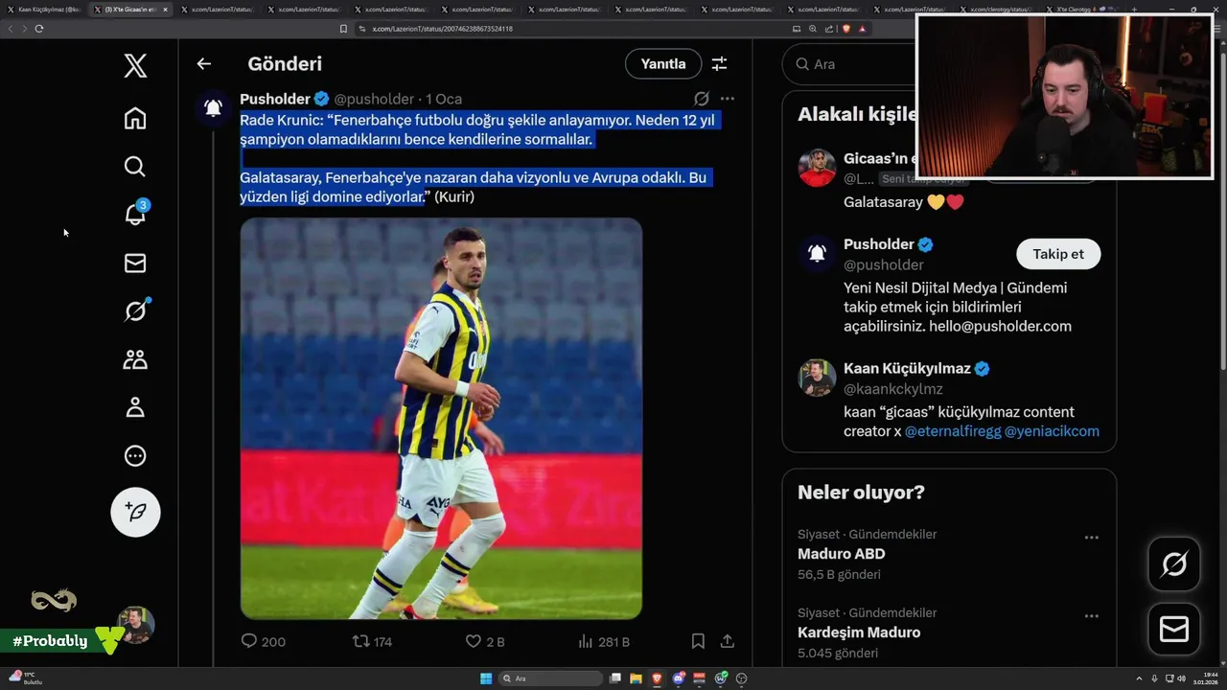
Task: Open @yeniacikcom mention link
Action: pos(1052,431)
